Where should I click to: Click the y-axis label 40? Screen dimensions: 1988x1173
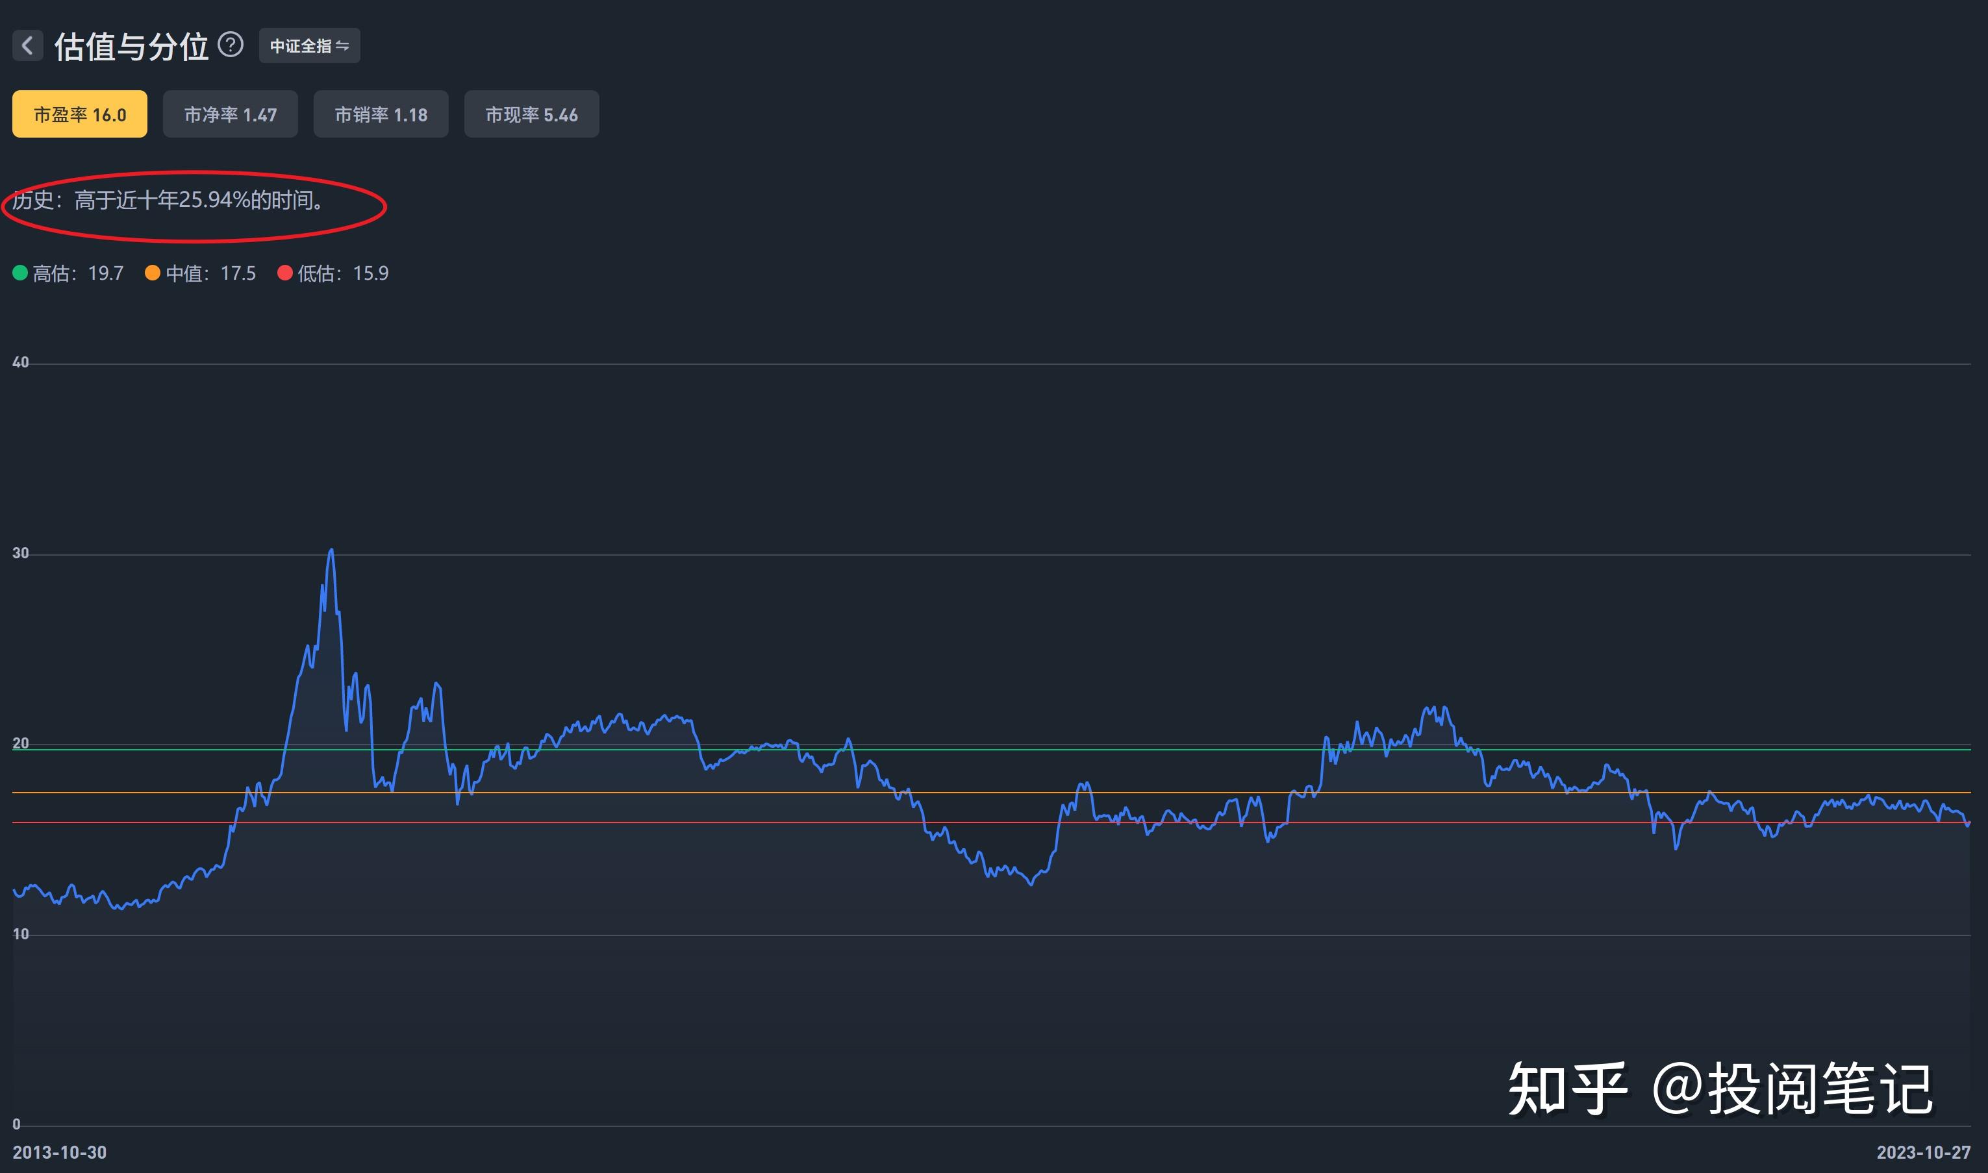coord(21,363)
